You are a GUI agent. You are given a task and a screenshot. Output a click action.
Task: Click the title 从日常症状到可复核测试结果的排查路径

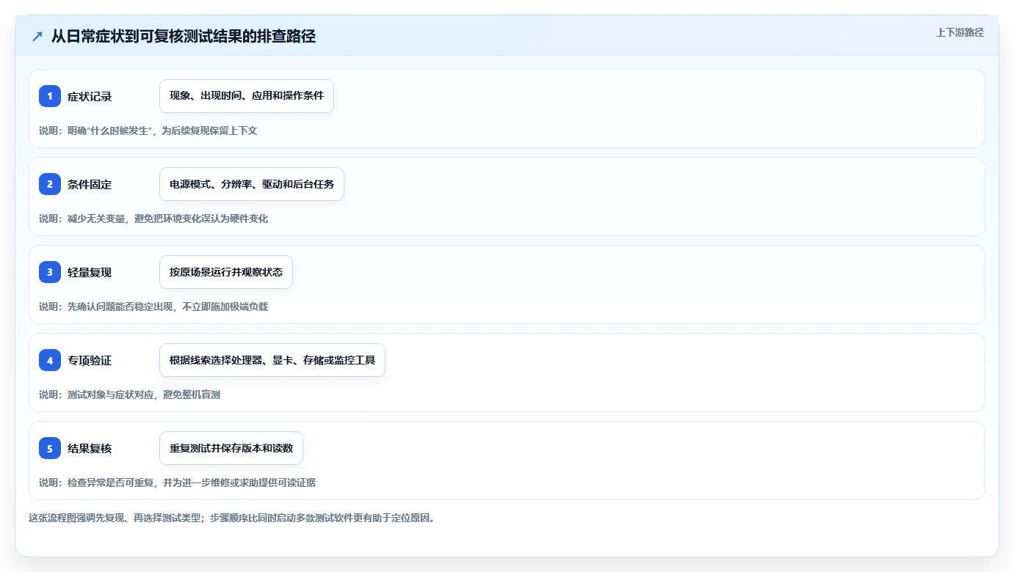pos(184,36)
